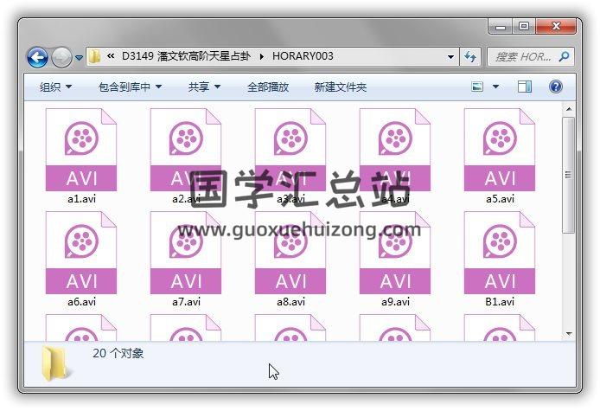Image resolution: width=600 pixels, height=411 pixels.
Task: Select the a1.avi video file icon
Action: (81, 150)
